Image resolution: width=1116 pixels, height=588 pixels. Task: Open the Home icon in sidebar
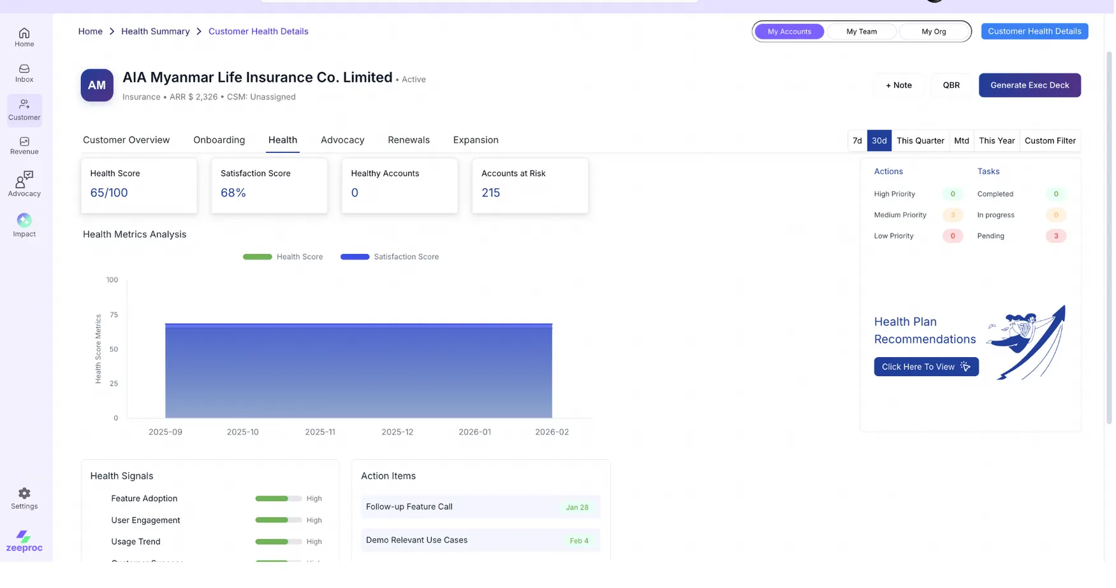coord(24,37)
